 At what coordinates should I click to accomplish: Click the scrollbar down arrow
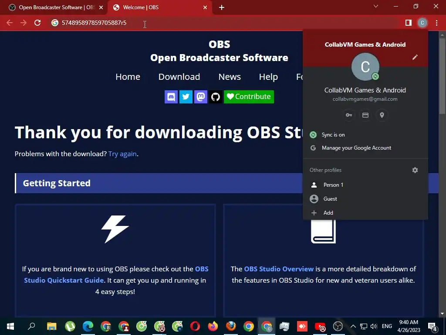click(x=442, y=314)
